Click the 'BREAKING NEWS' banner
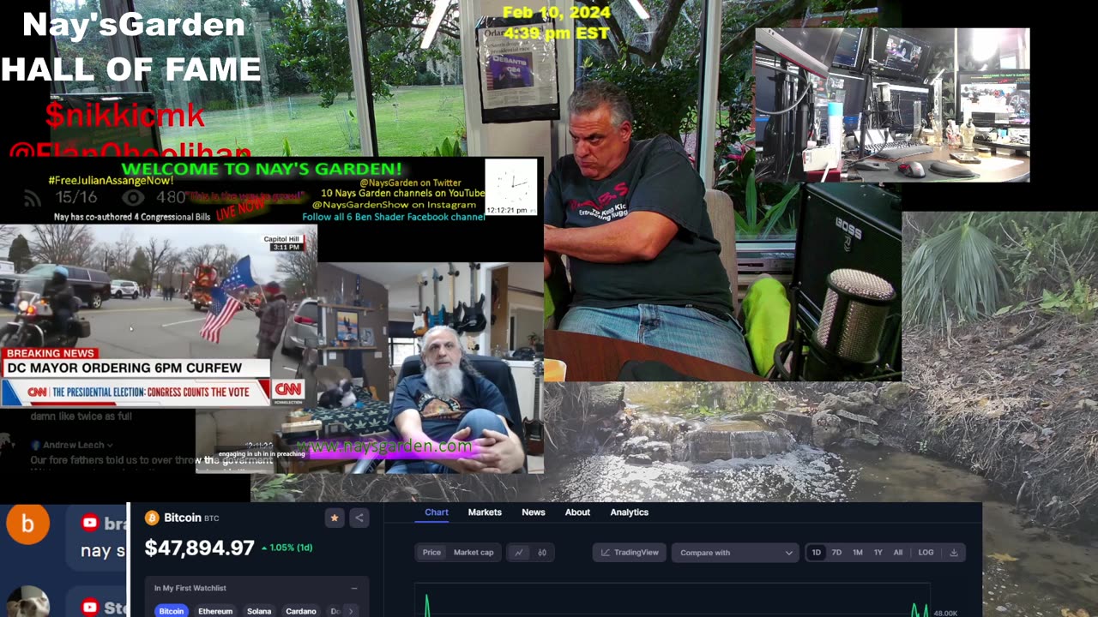This screenshot has width=1098, height=617. (50, 353)
